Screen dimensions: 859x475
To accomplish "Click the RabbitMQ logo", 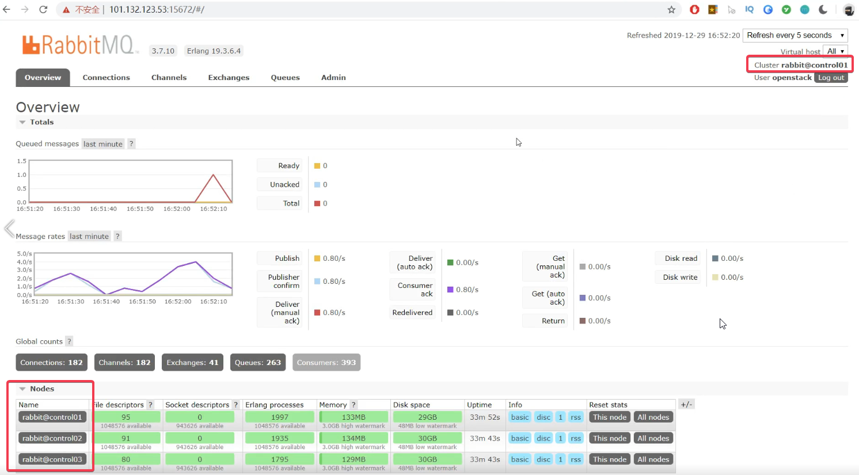I will pyautogui.click(x=81, y=45).
